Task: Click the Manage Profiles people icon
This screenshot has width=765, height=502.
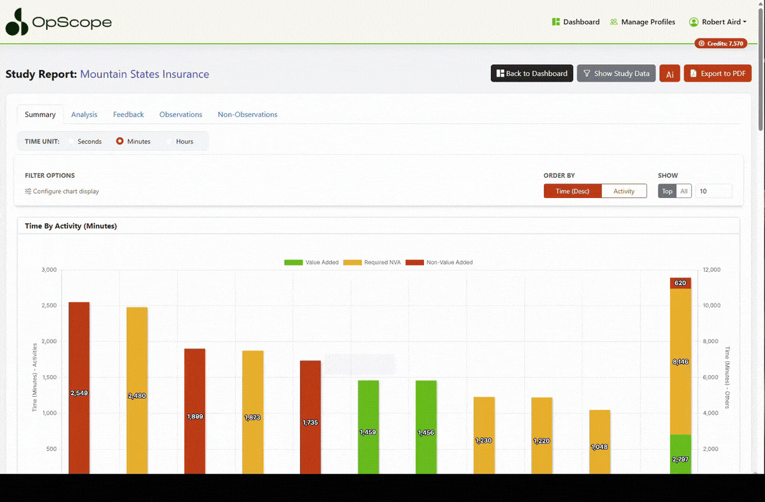Action: pos(614,22)
